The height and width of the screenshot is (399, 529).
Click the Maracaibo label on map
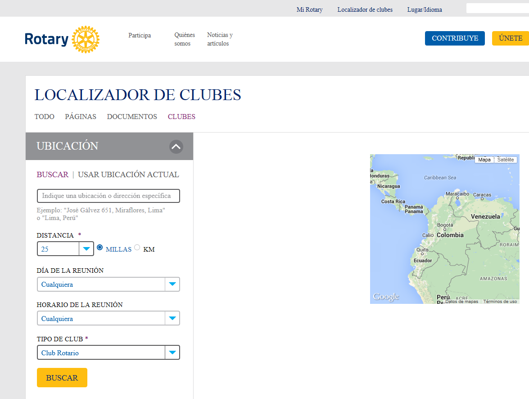click(x=457, y=194)
